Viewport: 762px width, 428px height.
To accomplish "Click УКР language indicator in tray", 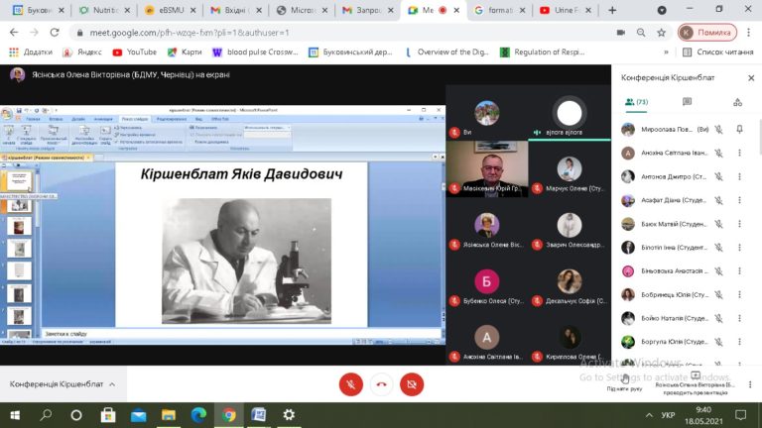I will [x=668, y=415].
